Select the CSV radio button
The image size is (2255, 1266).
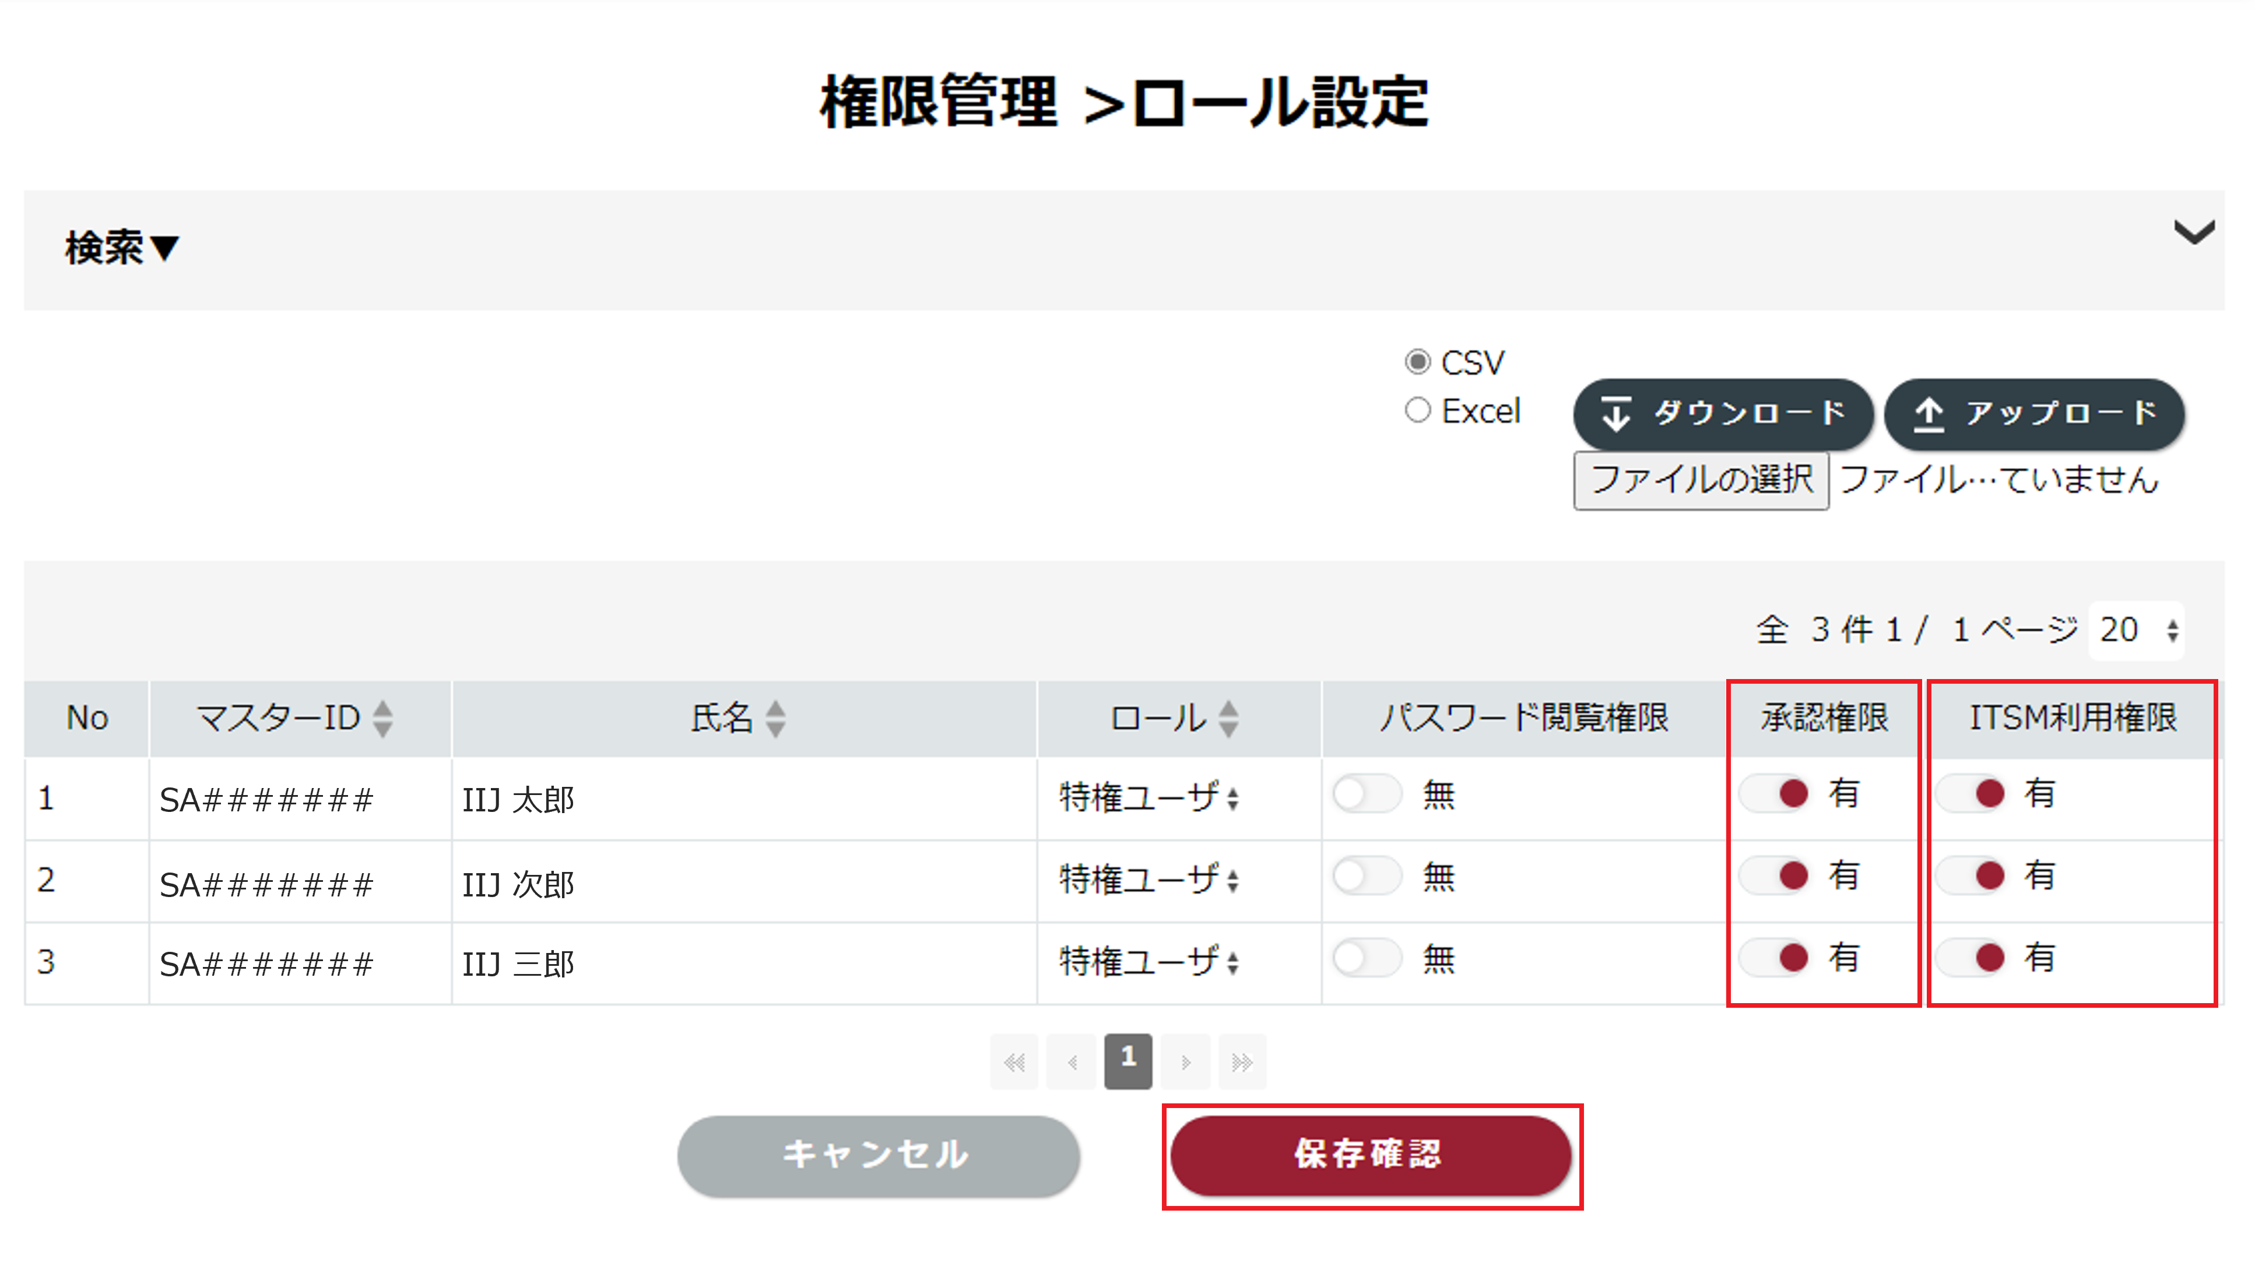tap(1417, 362)
